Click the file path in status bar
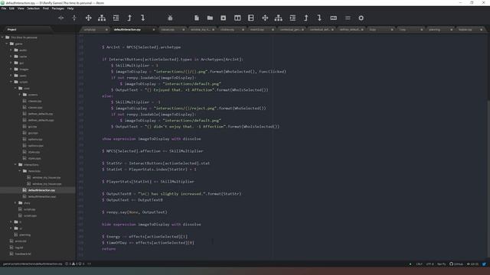This screenshot has width=490, height=275. (32, 264)
